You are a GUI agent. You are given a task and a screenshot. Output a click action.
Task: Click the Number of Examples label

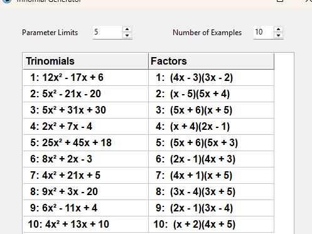pos(207,33)
